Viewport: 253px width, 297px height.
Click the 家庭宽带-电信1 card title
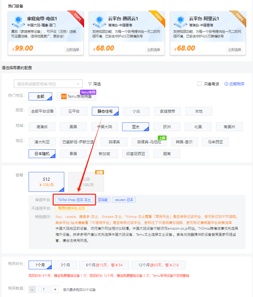[42, 19]
